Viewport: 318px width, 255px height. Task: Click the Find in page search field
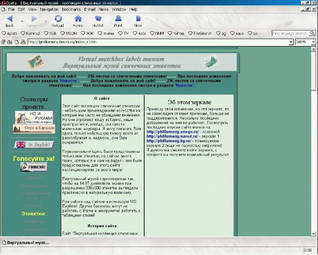tap(290, 33)
